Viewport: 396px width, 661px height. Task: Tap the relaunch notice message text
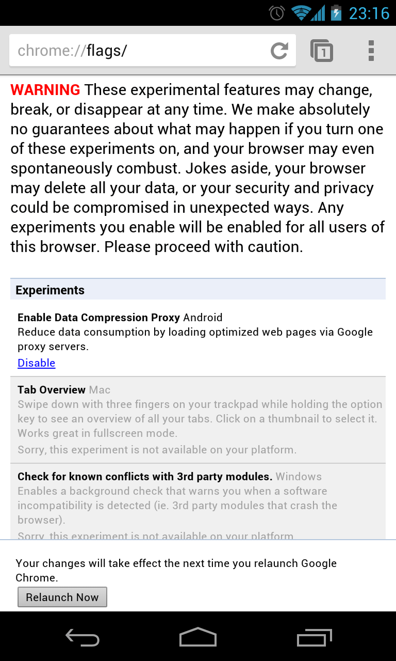click(175, 570)
